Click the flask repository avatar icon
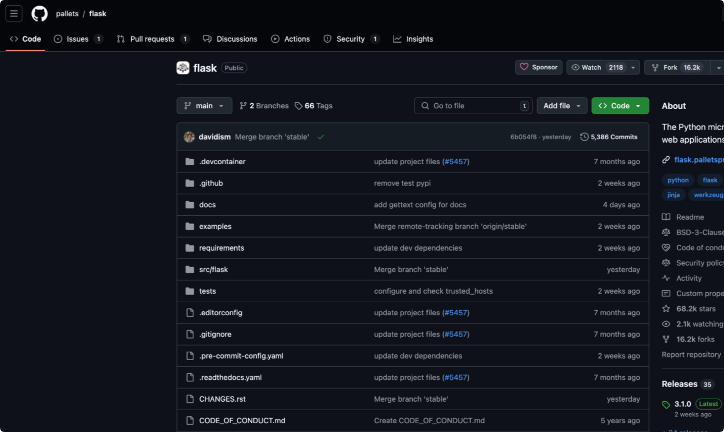This screenshot has width=724, height=432. pos(183,68)
